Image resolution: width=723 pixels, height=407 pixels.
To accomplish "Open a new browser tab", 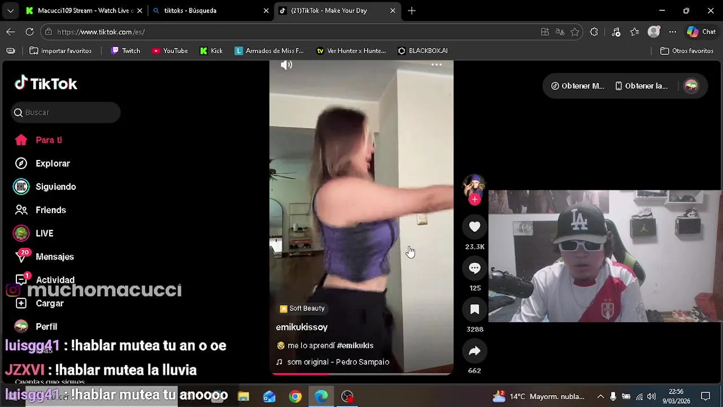I will [x=412, y=11].
